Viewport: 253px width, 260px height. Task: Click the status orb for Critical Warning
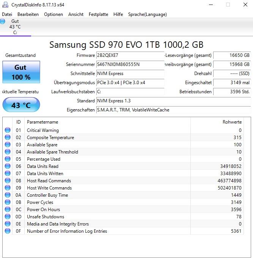click(8, 130)
